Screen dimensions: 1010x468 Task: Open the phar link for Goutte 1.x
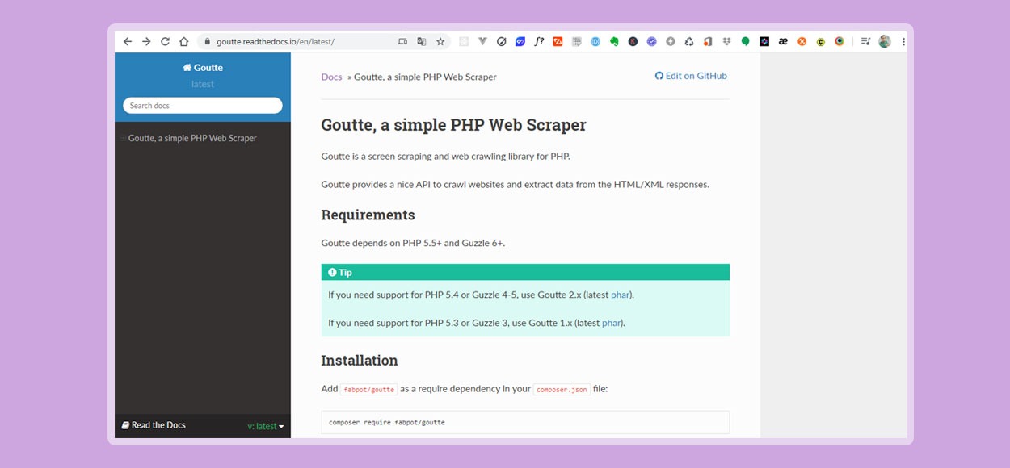click(x=611, y=323)
